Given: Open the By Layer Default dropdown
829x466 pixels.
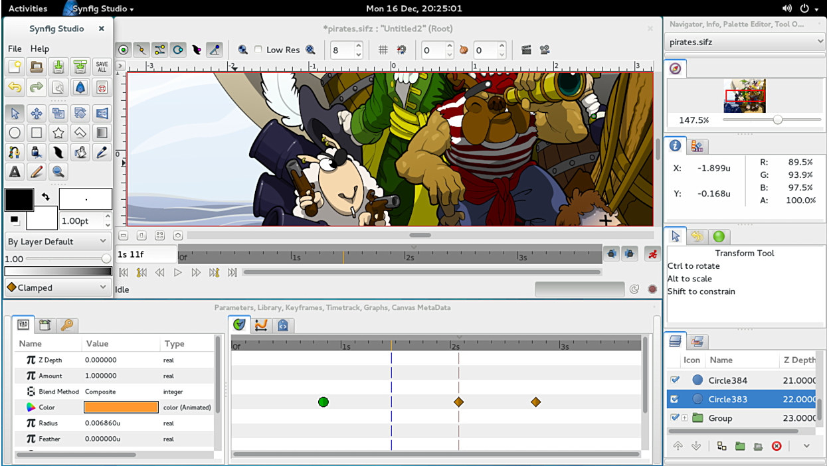Looking at the screenshot, I should pyautogui.click(x=57, y=242).
